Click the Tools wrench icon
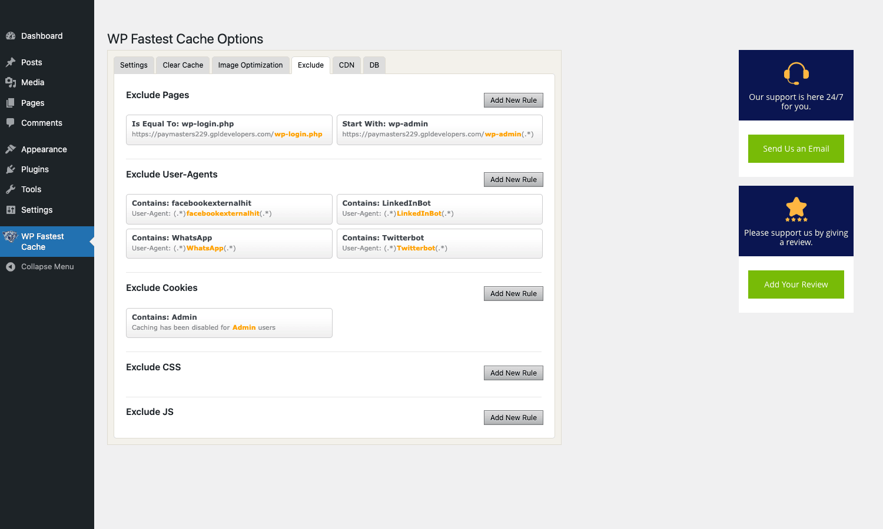 (x=11, y=189)
